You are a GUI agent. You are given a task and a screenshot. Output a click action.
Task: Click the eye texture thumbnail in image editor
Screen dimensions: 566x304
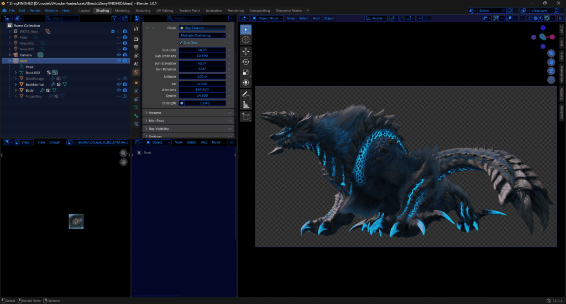tap(76, 221)
